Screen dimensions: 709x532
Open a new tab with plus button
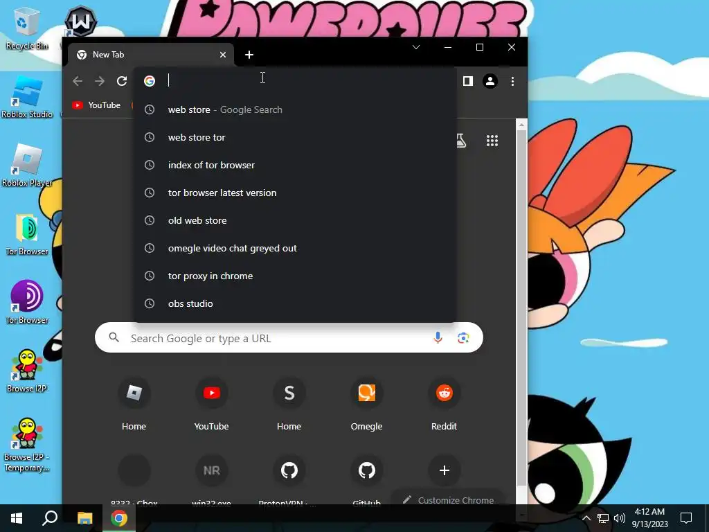pyautogui.click(x=249, y=55)
